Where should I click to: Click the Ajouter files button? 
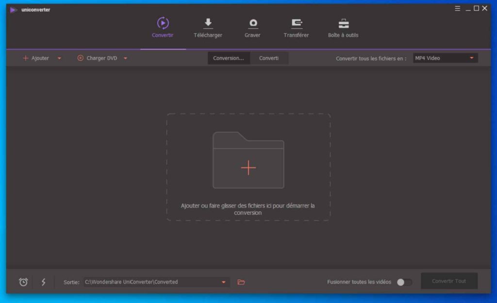coord(36,58)
